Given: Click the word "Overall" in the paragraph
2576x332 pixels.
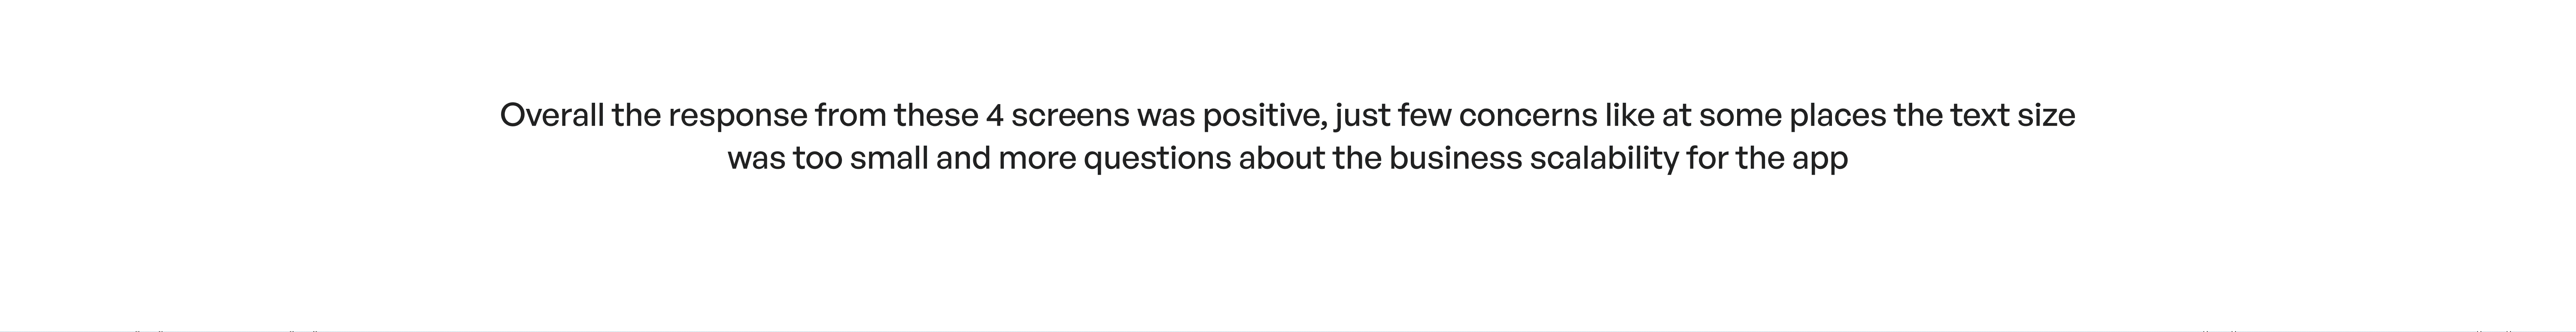Looking at the screenshot, I should 552,116.
